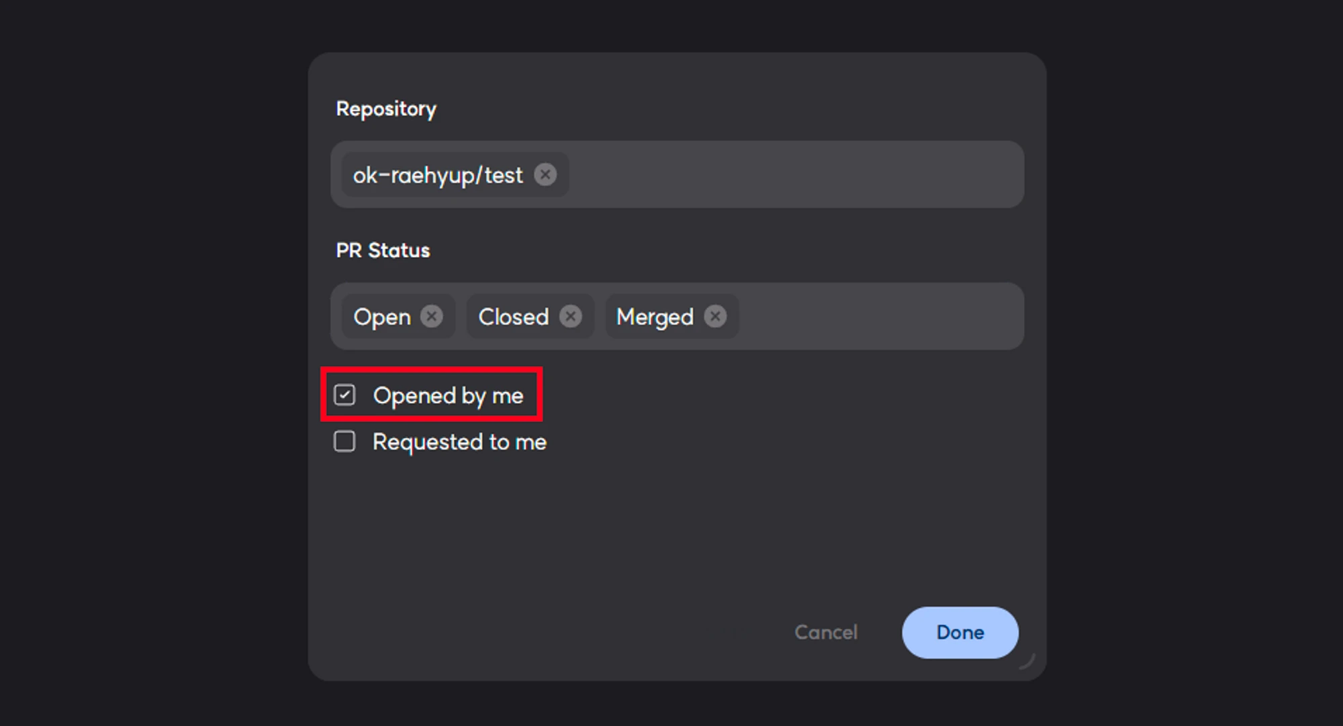Uncheck the Opened by me checkbox

click(x=344, y=395)
